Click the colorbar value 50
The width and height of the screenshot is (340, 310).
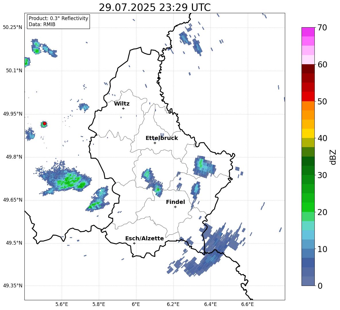[x=322, y=101]
